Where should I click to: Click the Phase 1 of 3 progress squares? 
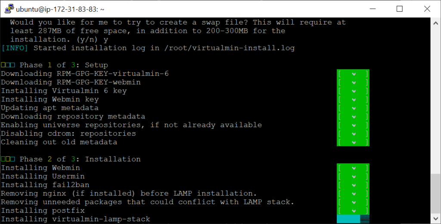click(x=8, y=65)
